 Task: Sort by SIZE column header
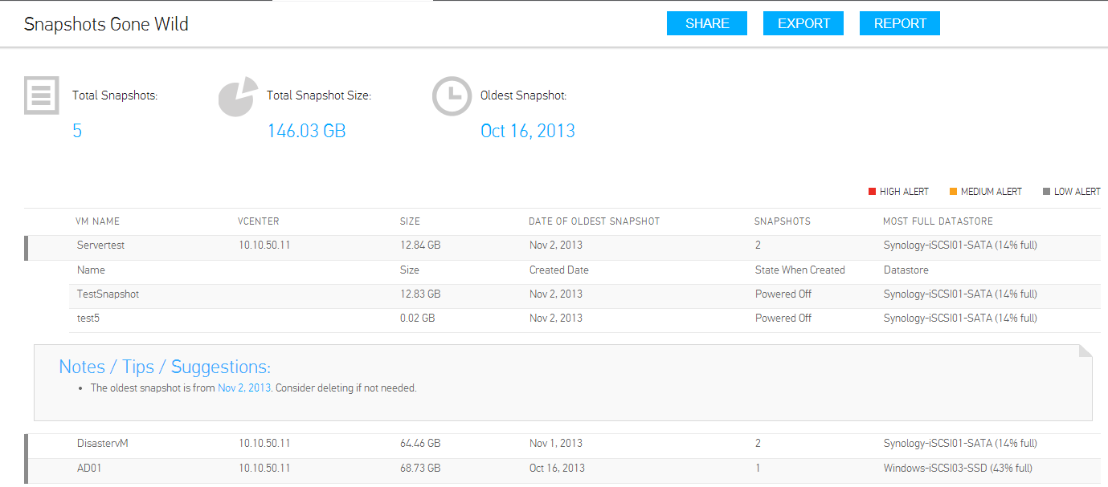(410, 221)
